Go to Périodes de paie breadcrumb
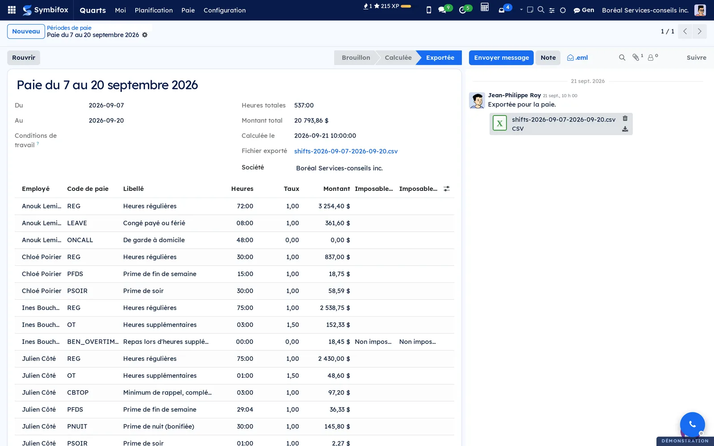 69,28
